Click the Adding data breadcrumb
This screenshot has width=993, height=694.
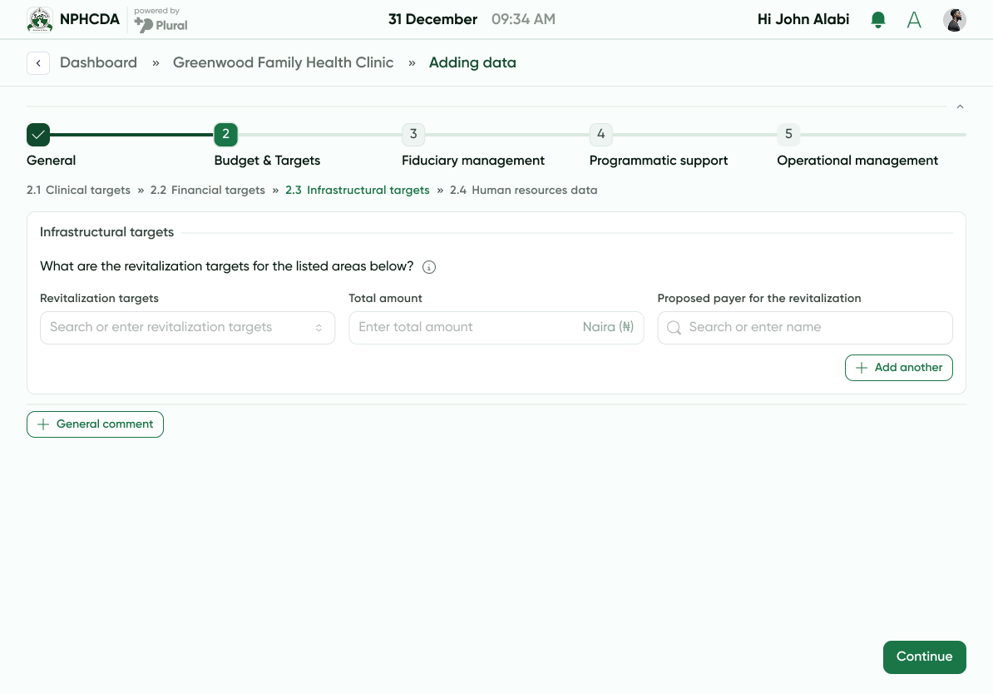[472, 62]
